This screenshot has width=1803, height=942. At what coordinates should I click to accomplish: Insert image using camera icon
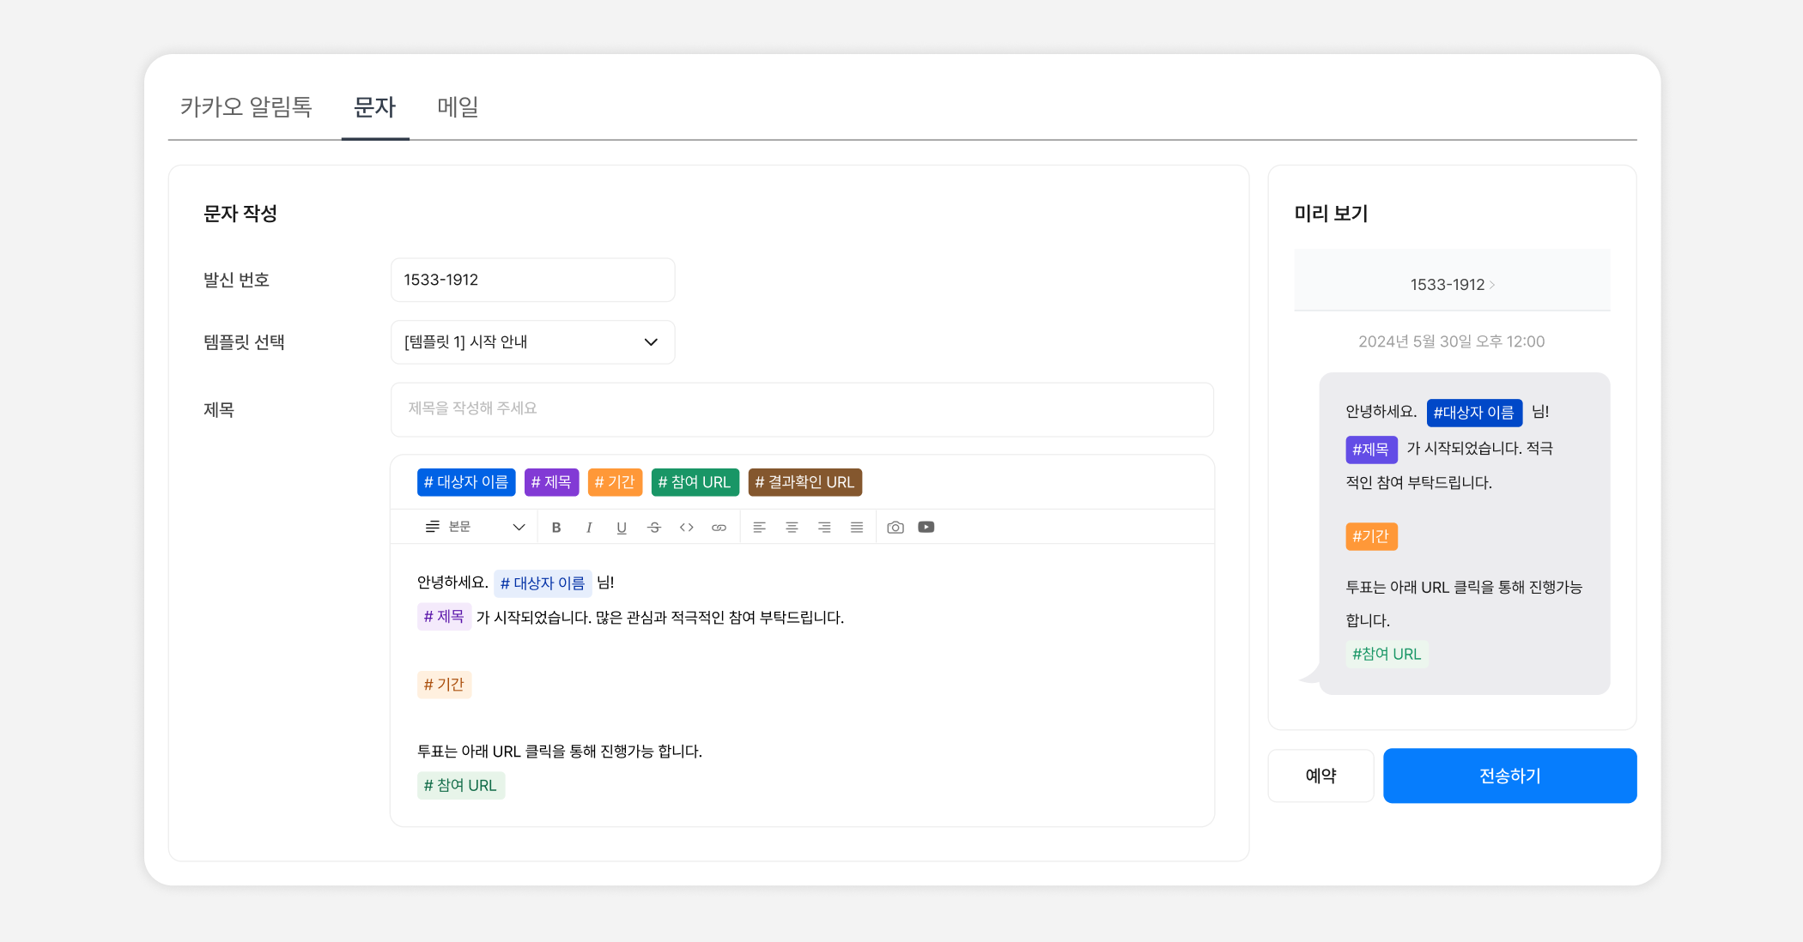pos(895,528)
